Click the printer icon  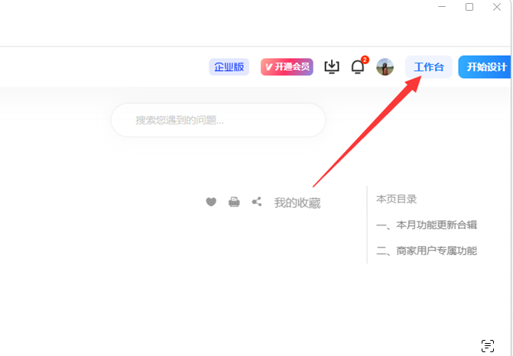[234, 202]
